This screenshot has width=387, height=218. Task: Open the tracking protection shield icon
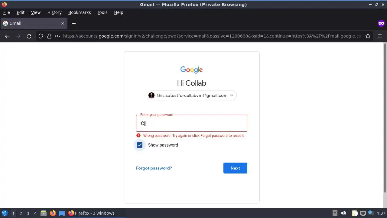[x=41, y=36]
